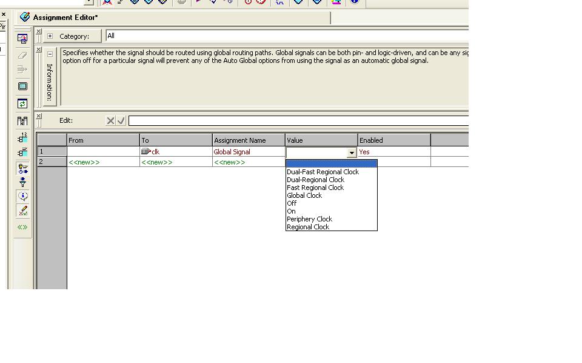Expand the Category bar plus box

coord(50,36)
